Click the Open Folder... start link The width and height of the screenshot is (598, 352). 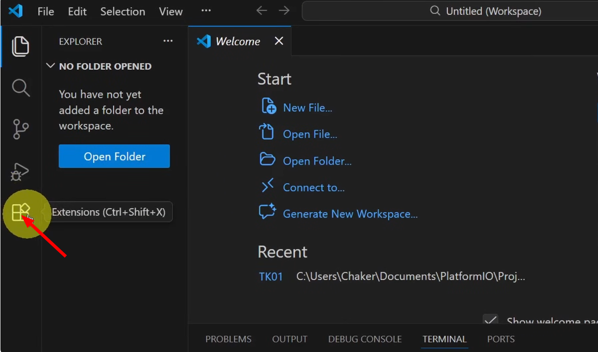point(317,161)
